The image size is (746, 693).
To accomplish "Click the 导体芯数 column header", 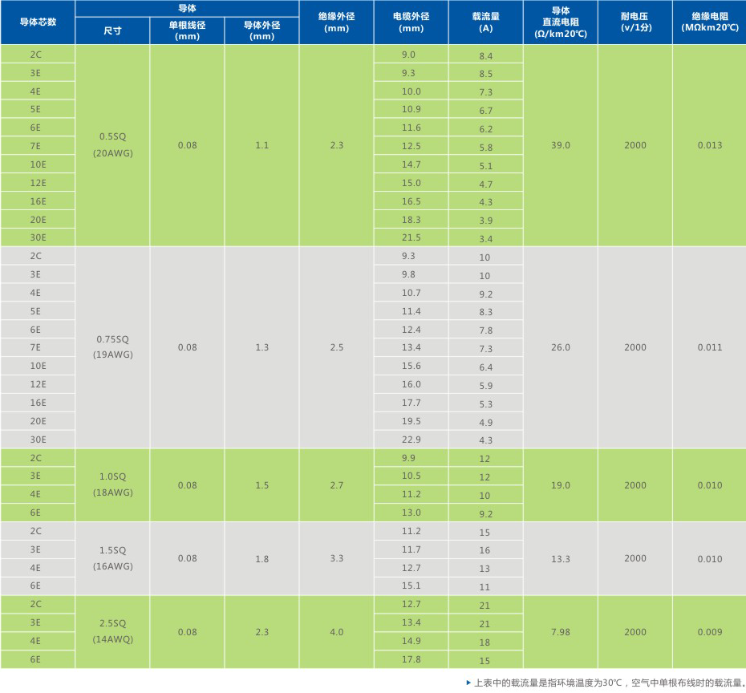I will point(38,22).
